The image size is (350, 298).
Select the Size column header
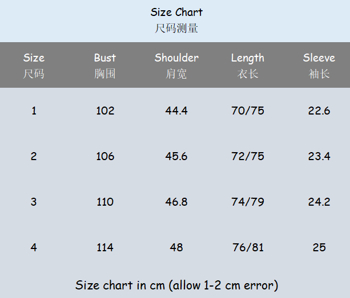coord(34,58)
